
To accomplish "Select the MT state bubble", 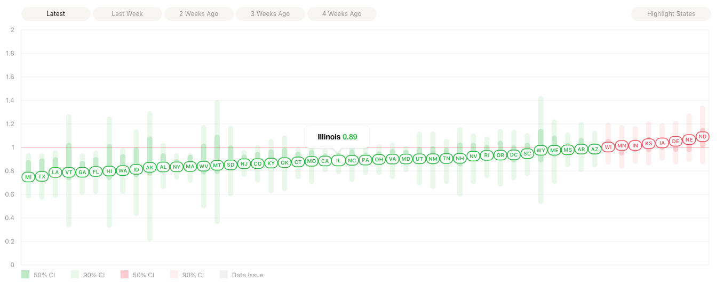I will 217,166.
